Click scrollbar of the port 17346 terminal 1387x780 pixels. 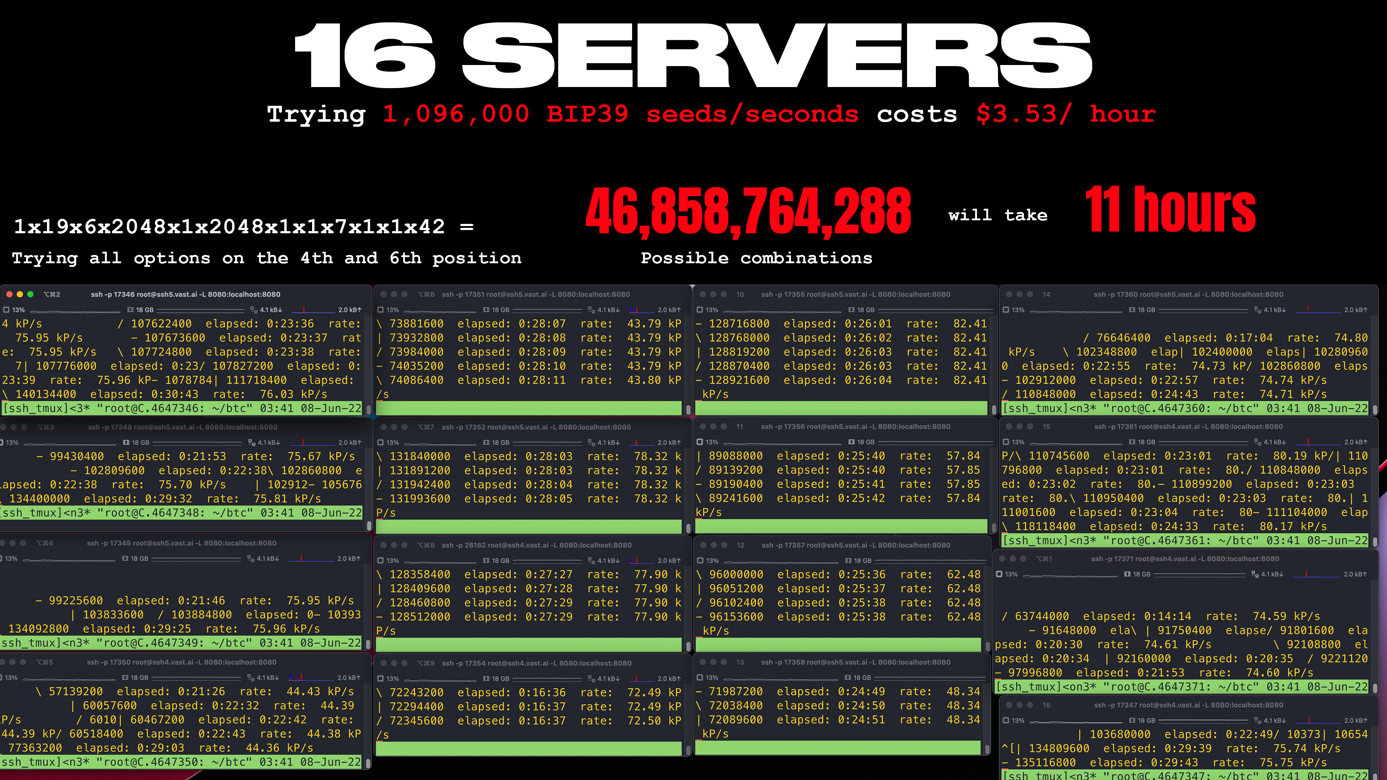[369, 409]
